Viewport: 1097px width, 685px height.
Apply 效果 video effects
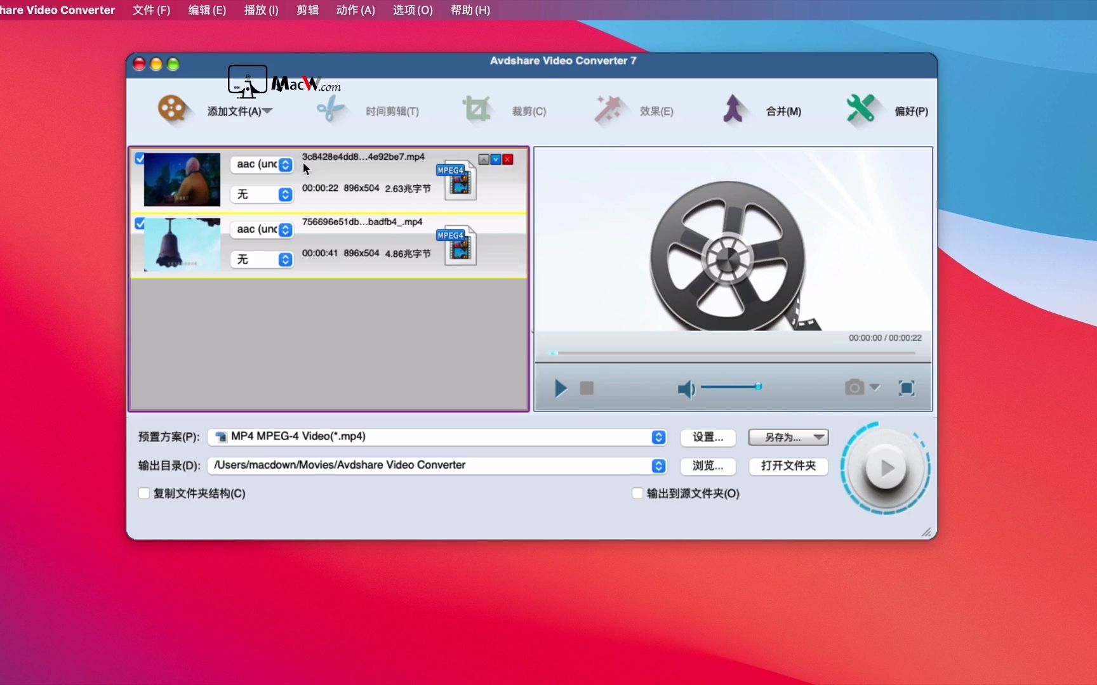[635, 110]
